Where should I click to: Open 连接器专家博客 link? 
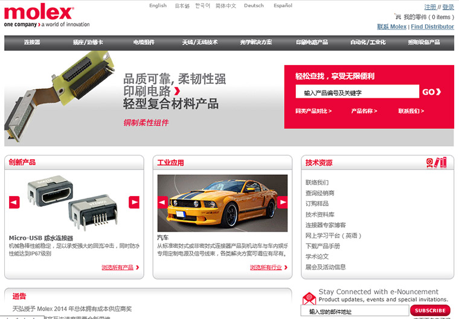[326, 225]
